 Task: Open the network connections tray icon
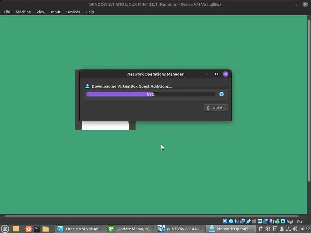point(289,229)
